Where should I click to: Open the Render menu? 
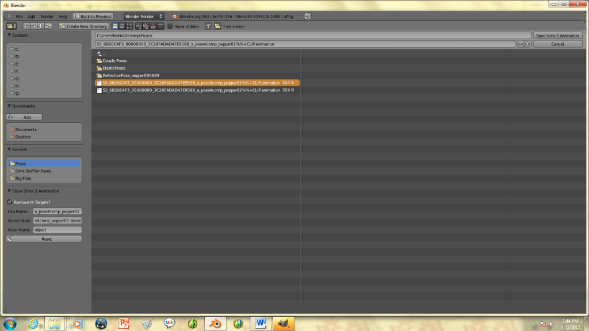47,17
